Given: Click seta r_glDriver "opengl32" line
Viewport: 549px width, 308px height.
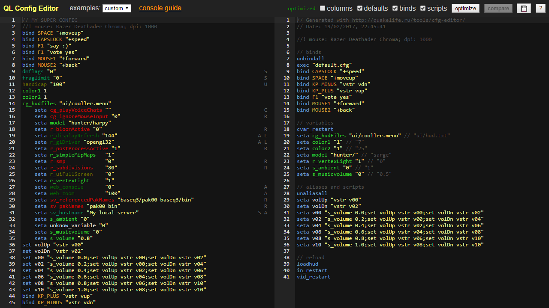Looking at the screenshot, I should click(x=75, y=142).
